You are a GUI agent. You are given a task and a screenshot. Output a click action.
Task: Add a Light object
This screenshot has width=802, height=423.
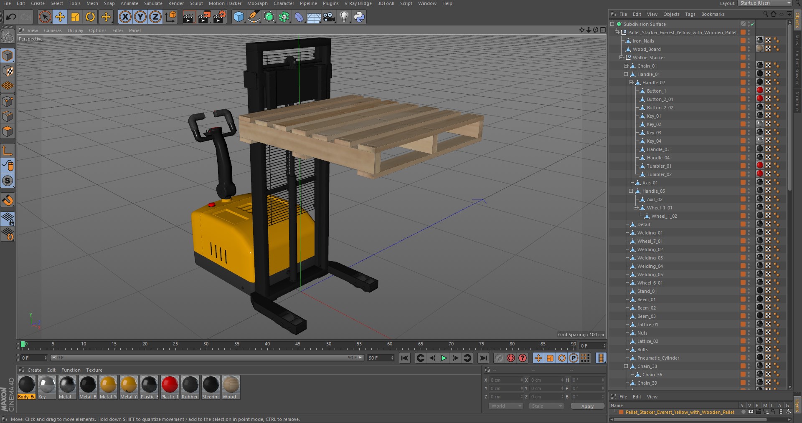tap(344, 17)
